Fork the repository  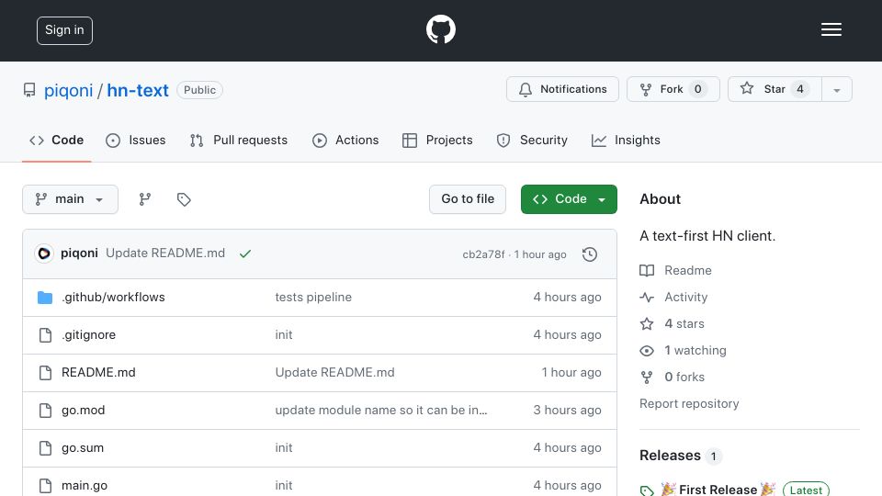coord(673,89)
